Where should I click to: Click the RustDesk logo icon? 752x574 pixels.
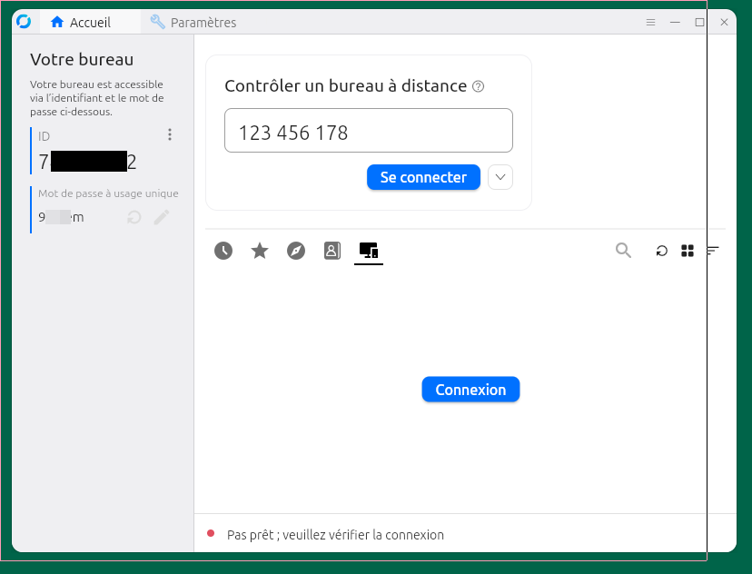[24, 22]
